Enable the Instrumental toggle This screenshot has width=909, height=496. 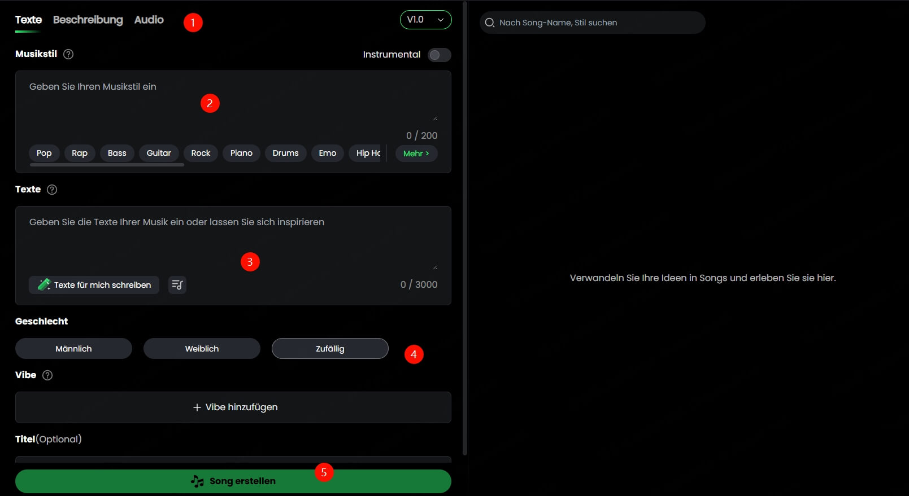click(439, 55)
